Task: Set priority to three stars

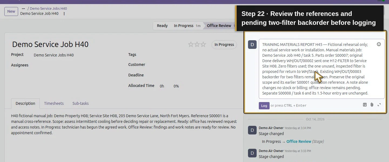Action: [203, 45]
